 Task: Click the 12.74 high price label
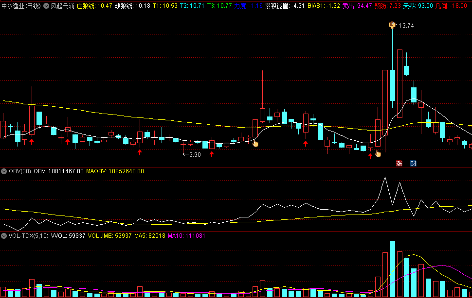tap(406, 26)
